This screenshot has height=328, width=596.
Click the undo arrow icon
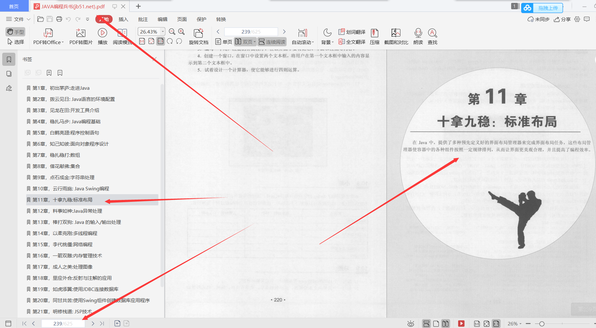68,19
